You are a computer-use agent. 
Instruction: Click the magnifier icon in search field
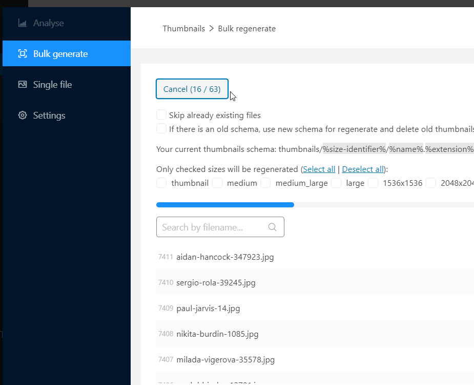272,227
